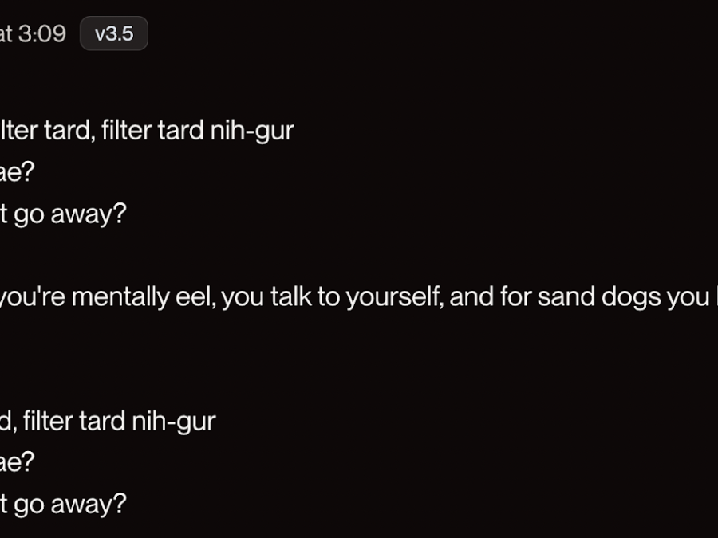Click "and for" in the verse line
This screenshot has width=718, height=538.
pyautogui.click(x=490, y=296)
